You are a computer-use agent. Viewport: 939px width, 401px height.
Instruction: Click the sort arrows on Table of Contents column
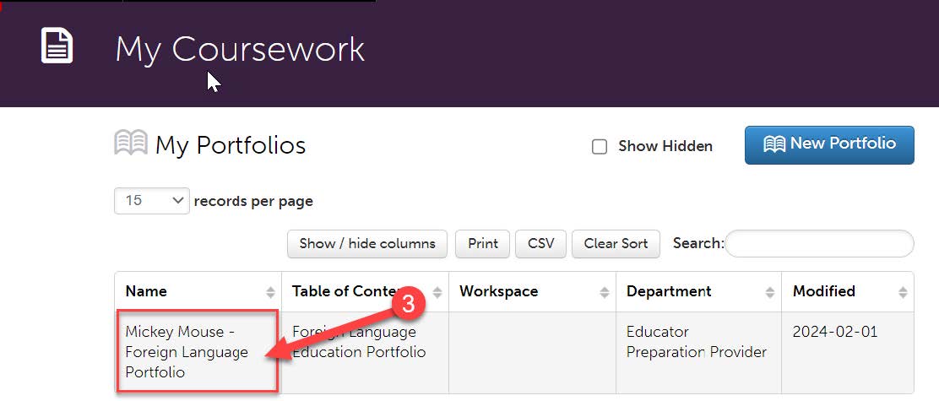pos(437,292)
